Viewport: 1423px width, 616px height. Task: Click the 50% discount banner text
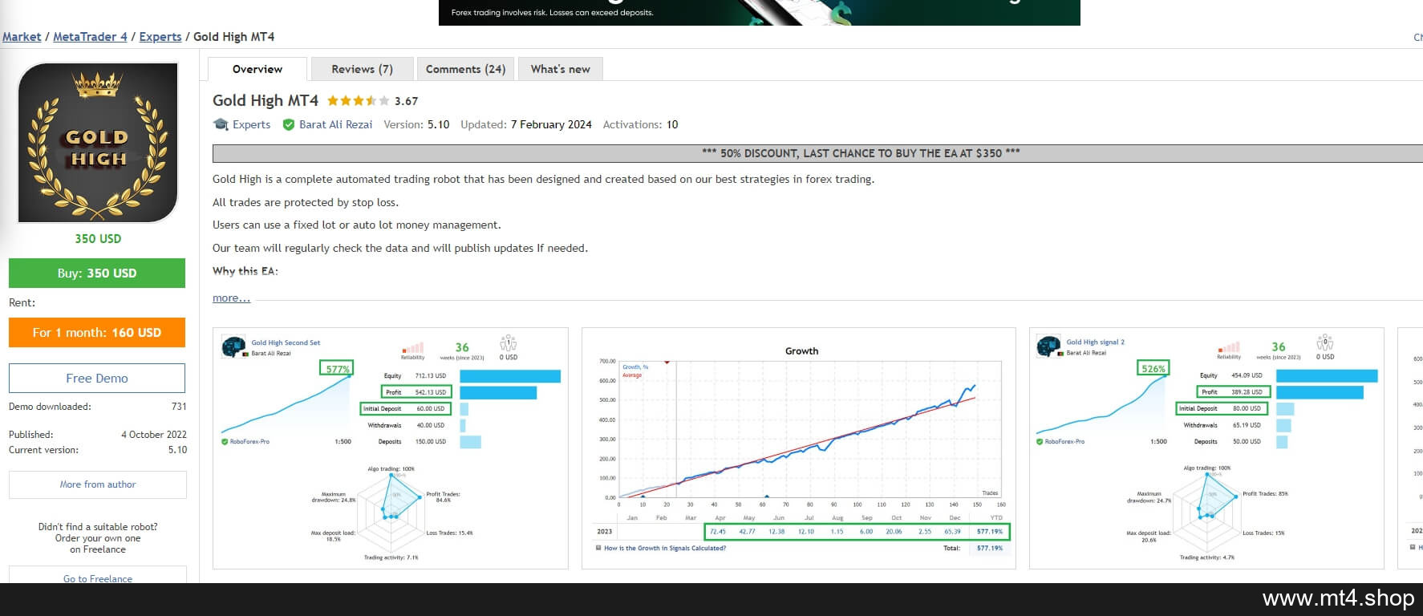point(861,153)
